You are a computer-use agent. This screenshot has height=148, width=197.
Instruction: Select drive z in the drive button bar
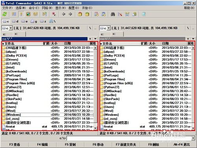click(43, 21)
